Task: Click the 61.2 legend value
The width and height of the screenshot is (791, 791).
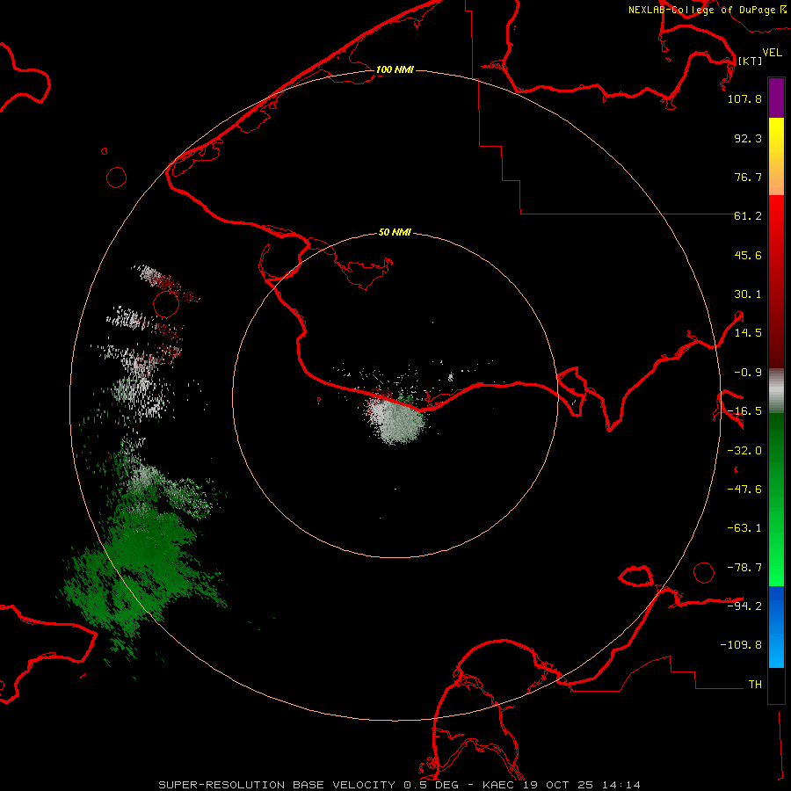Action: pyautogui.click(x=748, y=216)
